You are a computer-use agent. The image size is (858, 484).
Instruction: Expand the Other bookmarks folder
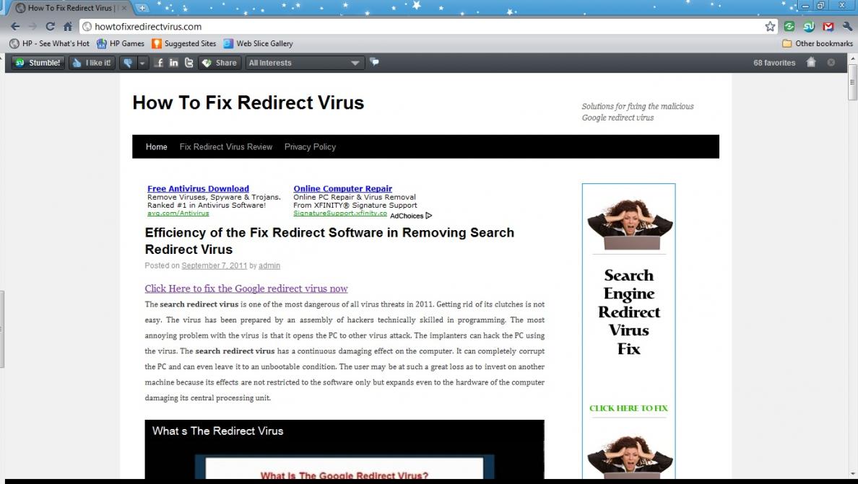tap(818, 43)
